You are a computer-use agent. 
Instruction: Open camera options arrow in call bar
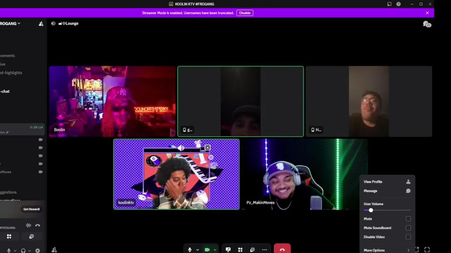215,250
